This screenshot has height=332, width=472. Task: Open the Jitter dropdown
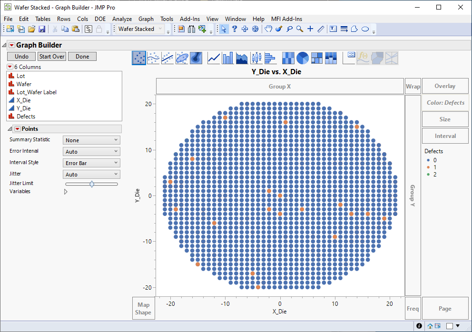point(91,174)
